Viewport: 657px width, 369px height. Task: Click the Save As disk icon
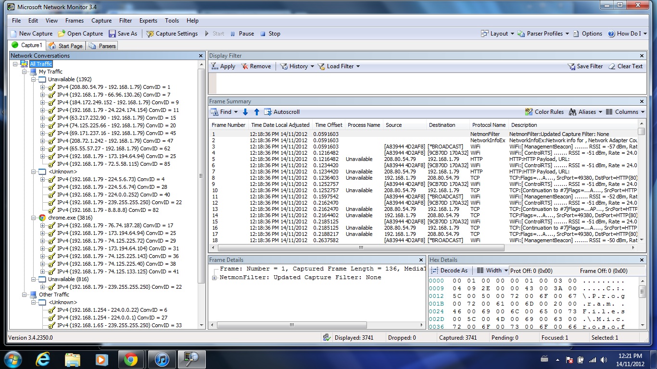tap(112, 34)
